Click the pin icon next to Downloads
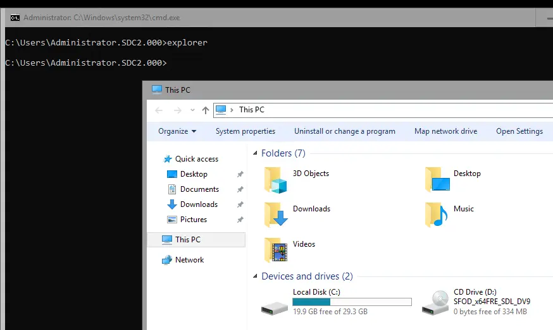This screenshot has width=553, height=330. pos(240,204)
